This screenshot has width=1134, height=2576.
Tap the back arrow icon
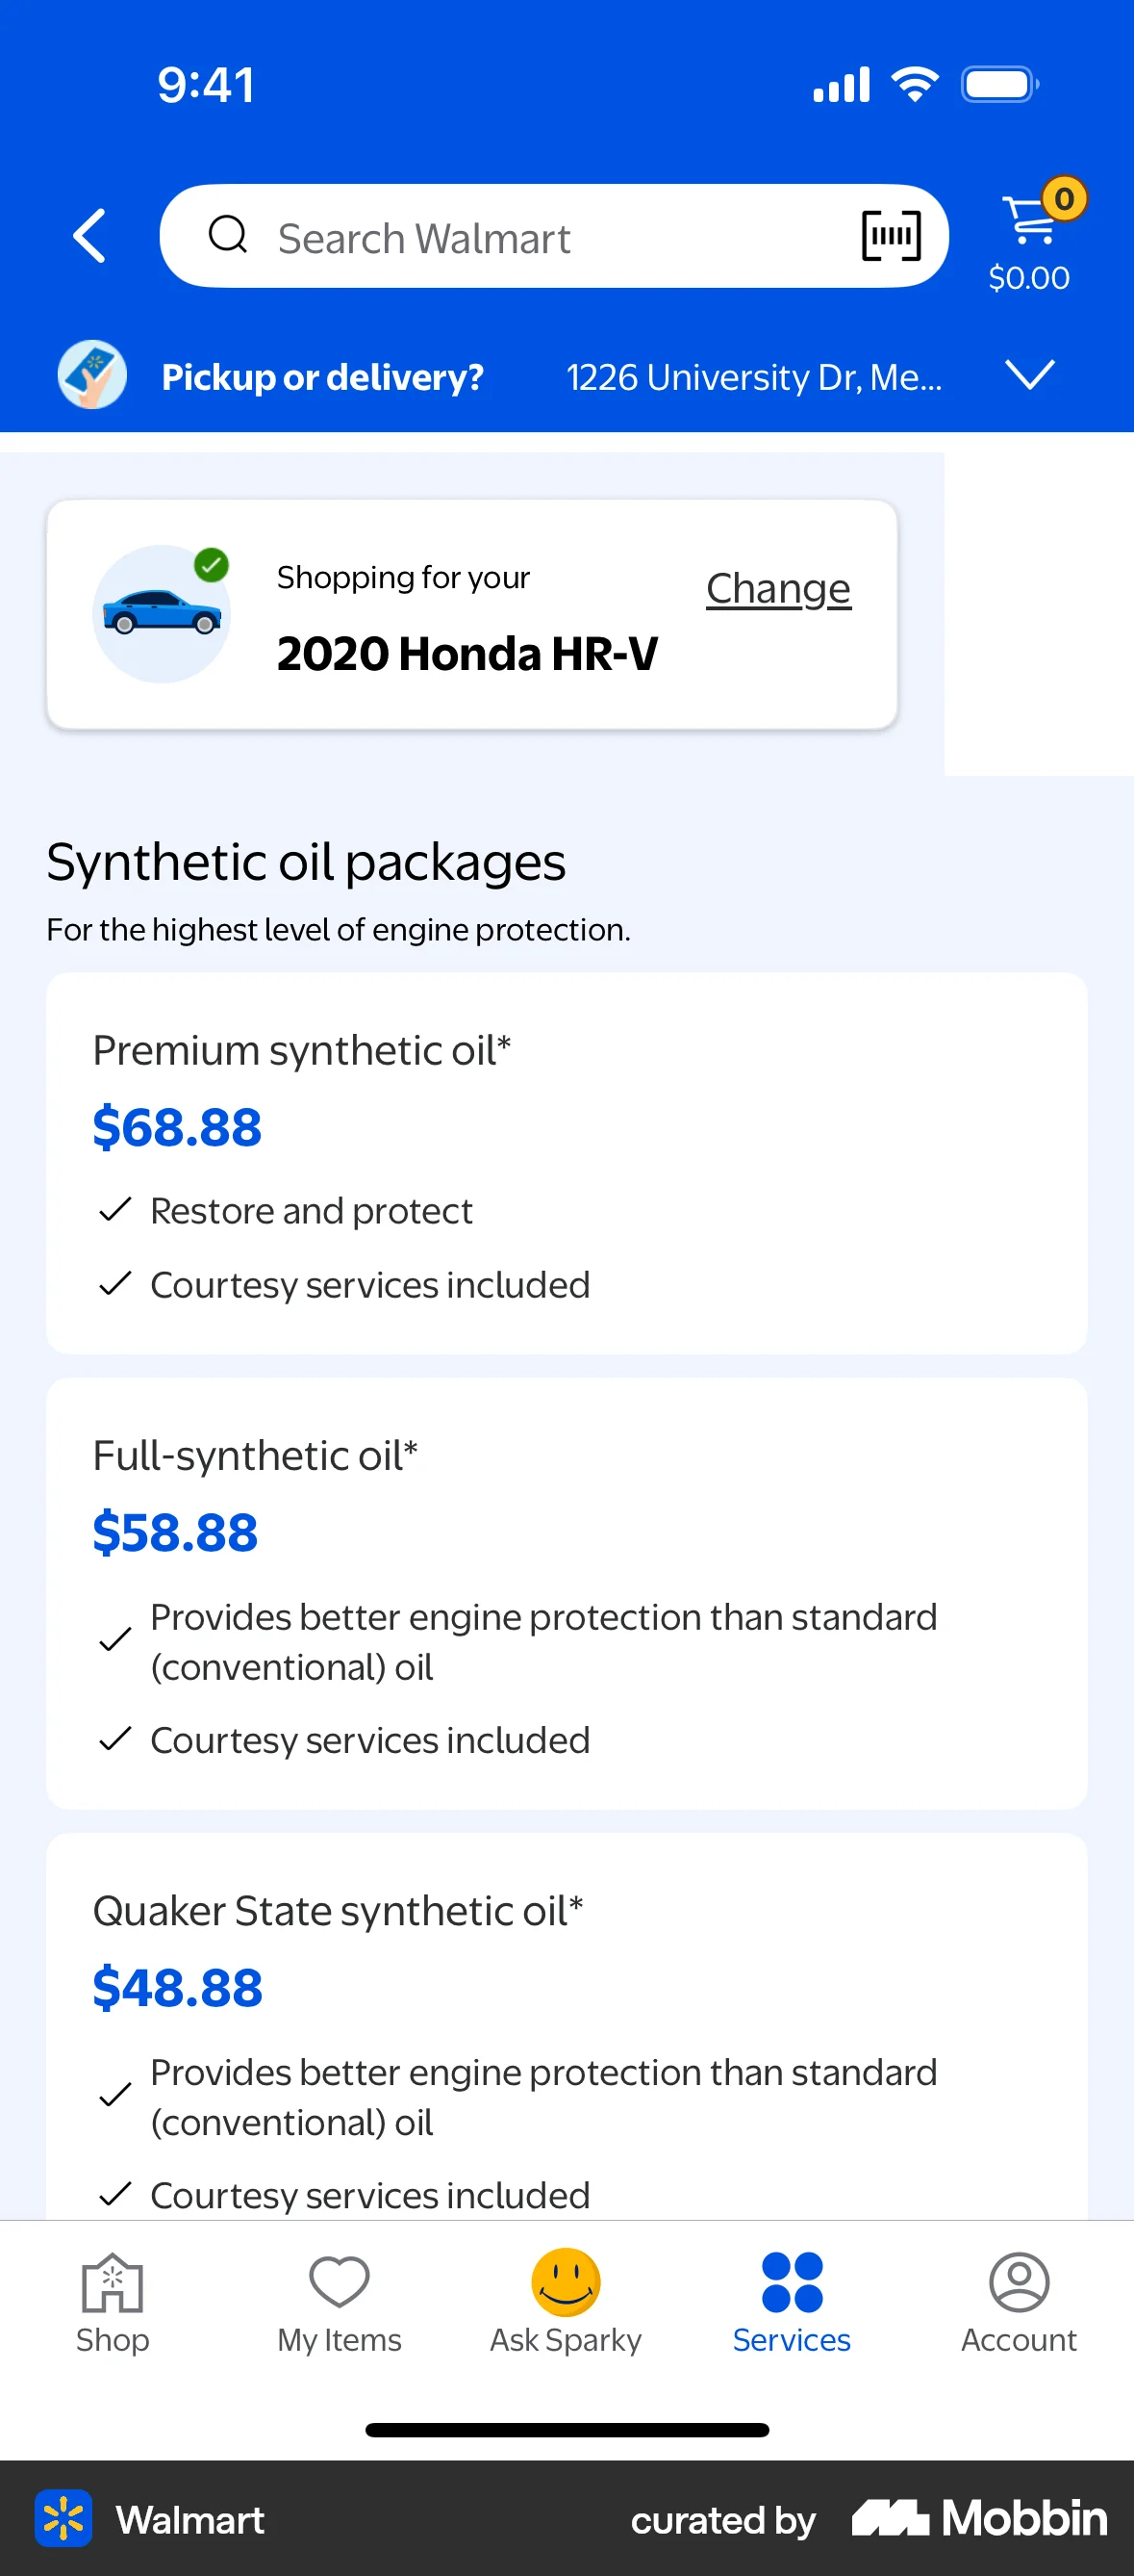pyautogui.click(x=89, y=236)
